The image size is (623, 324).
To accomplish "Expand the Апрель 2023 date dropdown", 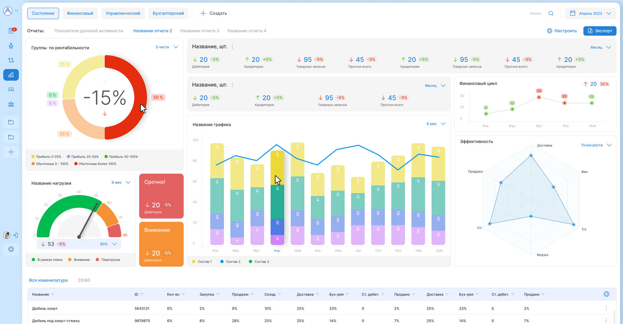I will point(591,13).
